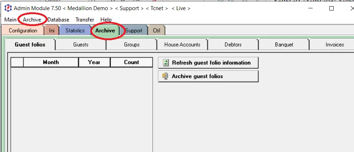Select the Banquet sub-tab
354x152 pixels.
click(284, 45)
